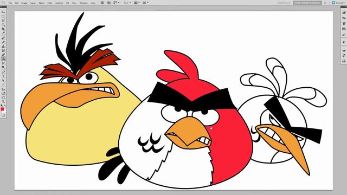Open the Arrange Documents dropdown
Image resolution: width=347 pixels, height=195 pixels.
137,3
